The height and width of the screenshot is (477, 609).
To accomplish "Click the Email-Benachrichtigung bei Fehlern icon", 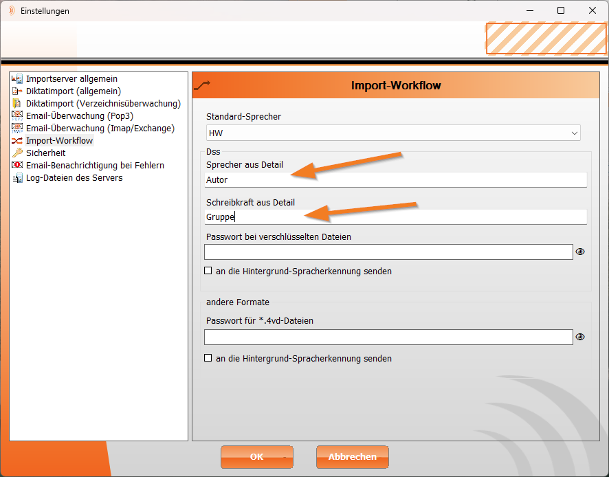I will [17, 165].
